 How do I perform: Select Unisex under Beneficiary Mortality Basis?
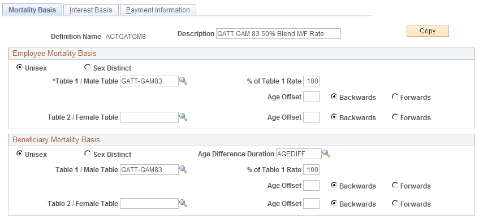tap(20, 154)
